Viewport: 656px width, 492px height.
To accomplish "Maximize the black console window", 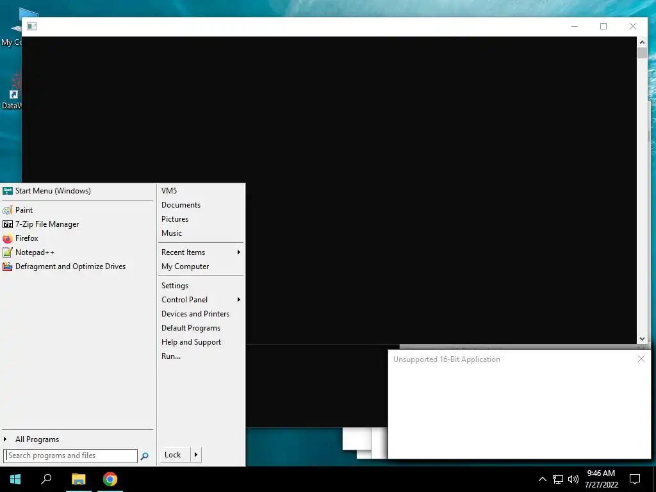I will 603,26.
